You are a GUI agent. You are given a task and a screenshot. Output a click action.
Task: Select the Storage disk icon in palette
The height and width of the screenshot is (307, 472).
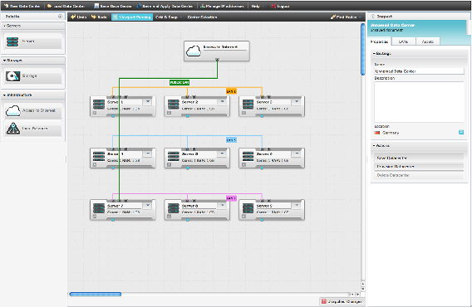pos(12,76)
